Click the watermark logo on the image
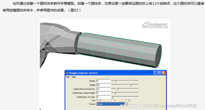 155,25
